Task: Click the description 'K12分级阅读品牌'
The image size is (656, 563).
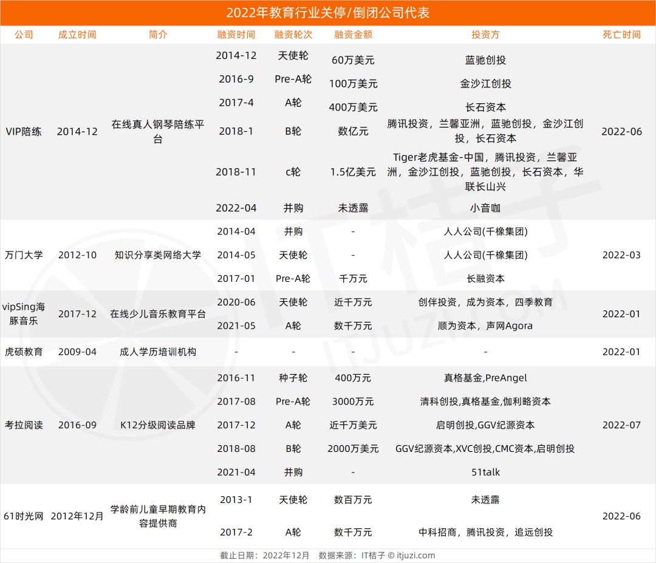Action: point(158,425)
